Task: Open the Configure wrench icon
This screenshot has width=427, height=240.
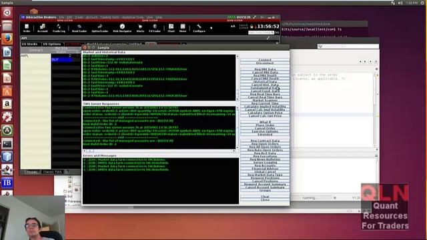Action: (x=199, y=28)
